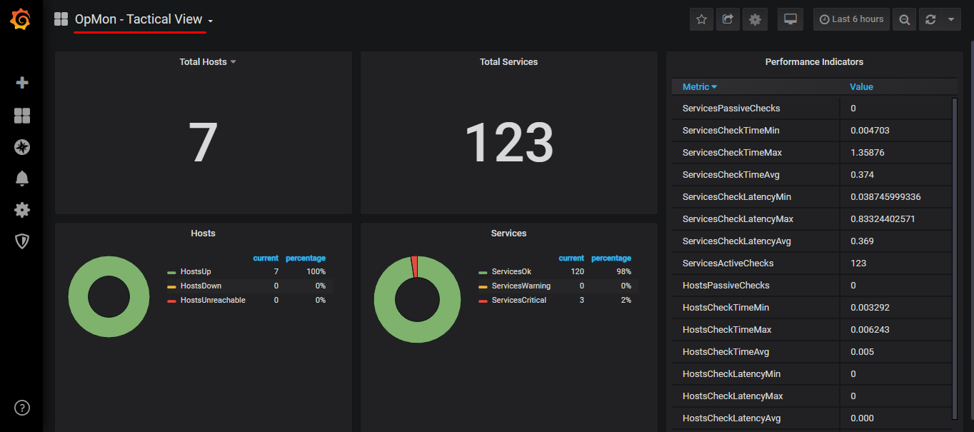Open the Last 6 hours time picker
Screen dimensions: 974x432
[x=851, y=20]
